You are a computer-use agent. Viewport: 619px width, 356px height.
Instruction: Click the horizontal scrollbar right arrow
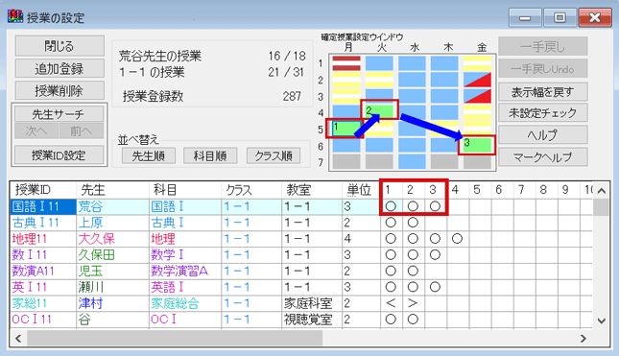tap(583, 338)
